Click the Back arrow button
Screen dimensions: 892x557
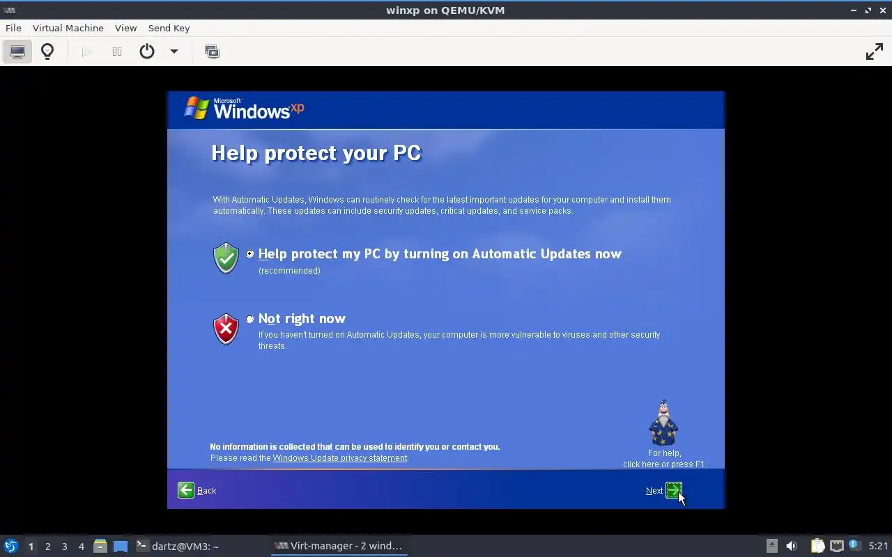tap(186, 490)
